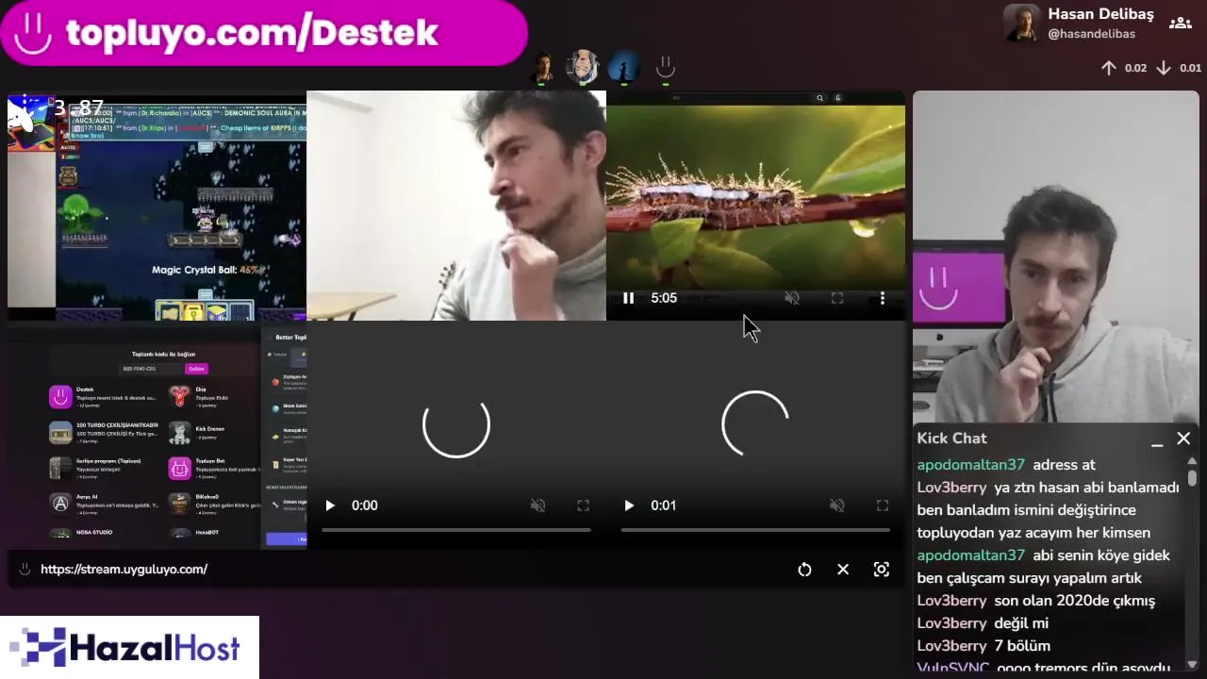
Task: Click the focus frame icon in the URL bar
Action: 882,570
